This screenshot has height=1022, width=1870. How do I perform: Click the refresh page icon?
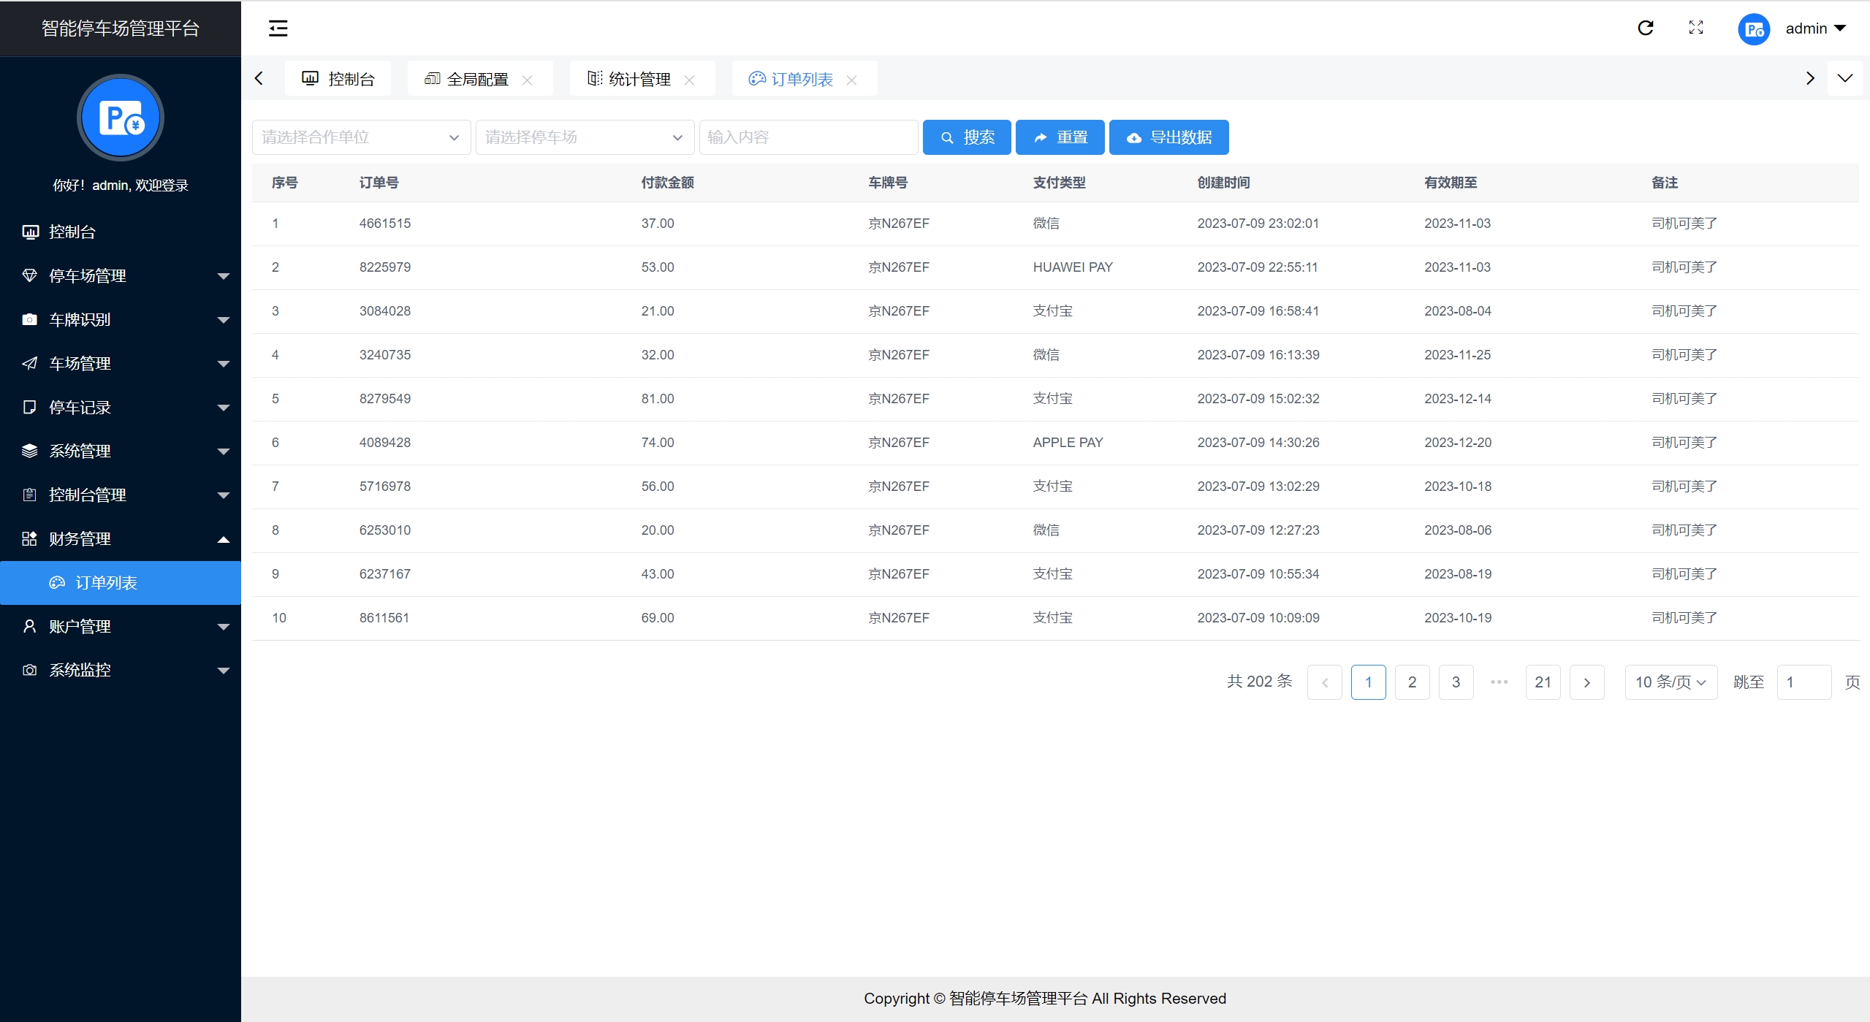click(1645, 28)
